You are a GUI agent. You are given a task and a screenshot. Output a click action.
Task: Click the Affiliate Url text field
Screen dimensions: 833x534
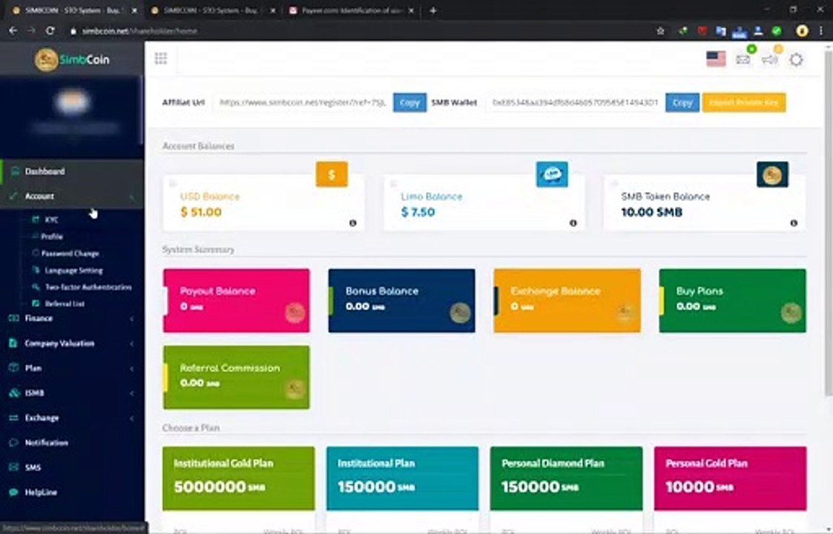click(303, 102)
